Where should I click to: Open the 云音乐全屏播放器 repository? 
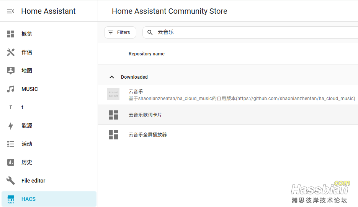148,135
